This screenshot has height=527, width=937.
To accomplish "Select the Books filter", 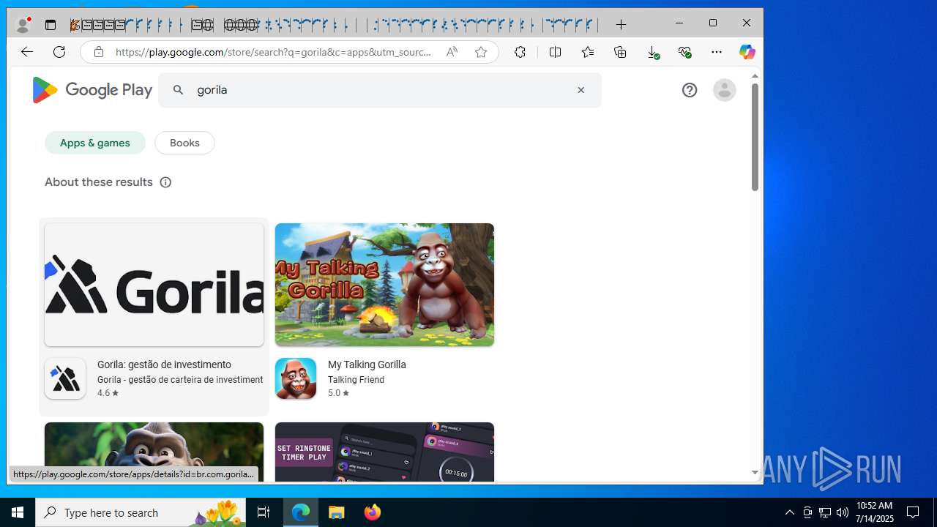I will click(x=184, y=143).
